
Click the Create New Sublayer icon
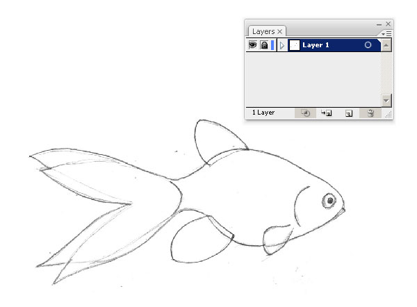(x=327, y=113)
